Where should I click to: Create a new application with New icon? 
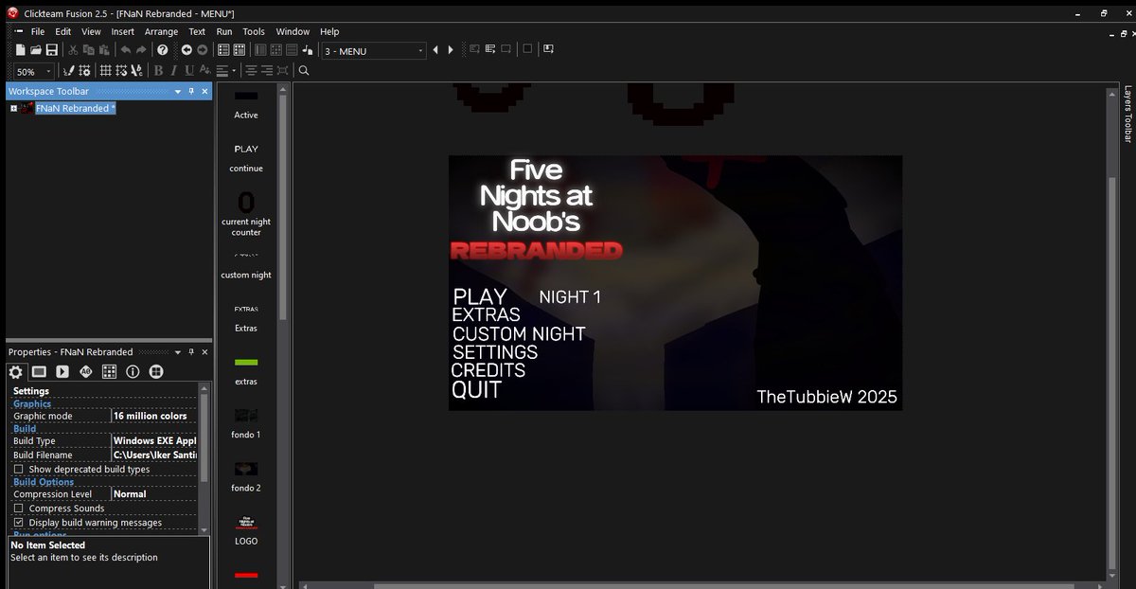click(x=20, y=50)
